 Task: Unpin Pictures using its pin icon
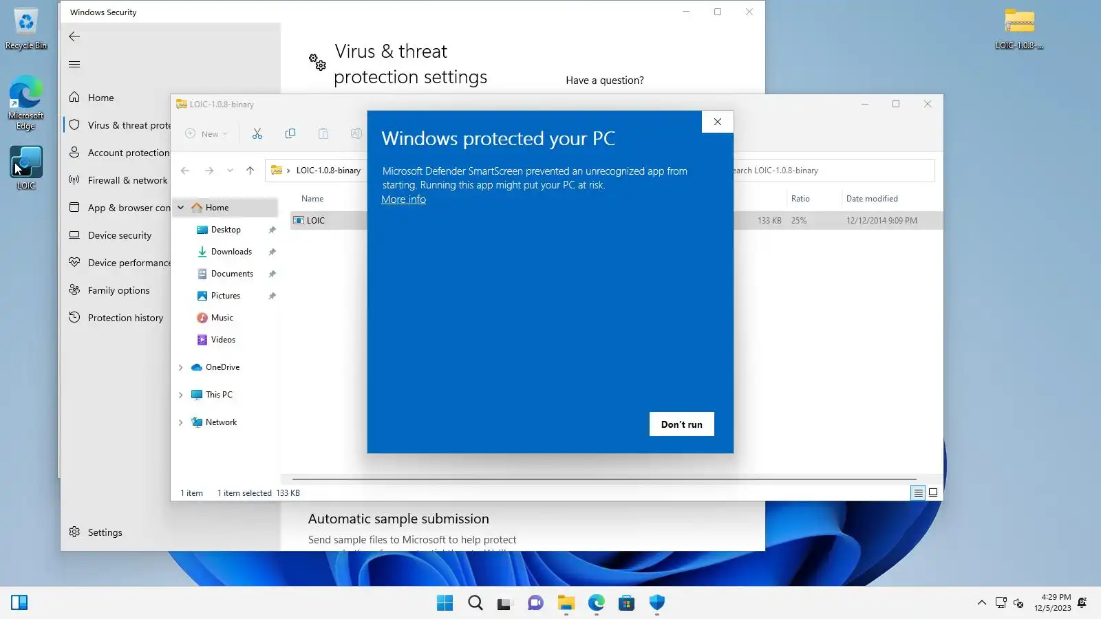[272, 296]
